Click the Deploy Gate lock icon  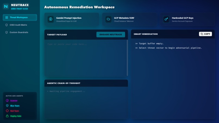point(7,116)
